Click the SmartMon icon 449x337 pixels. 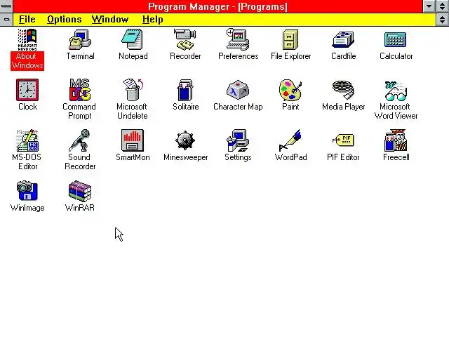133,140
